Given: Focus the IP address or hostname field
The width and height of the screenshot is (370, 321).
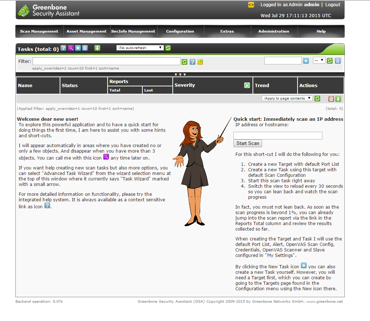Looking at the screenshot, I should pos(278,135).
